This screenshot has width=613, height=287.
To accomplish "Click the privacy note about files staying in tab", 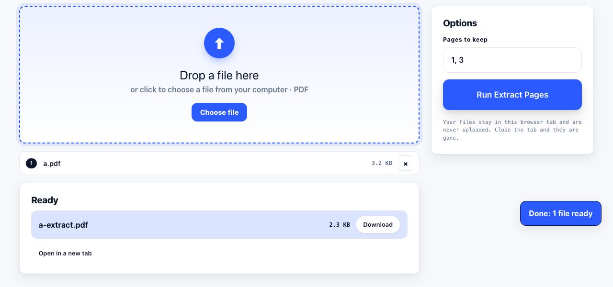I will [x=512, y=130].
